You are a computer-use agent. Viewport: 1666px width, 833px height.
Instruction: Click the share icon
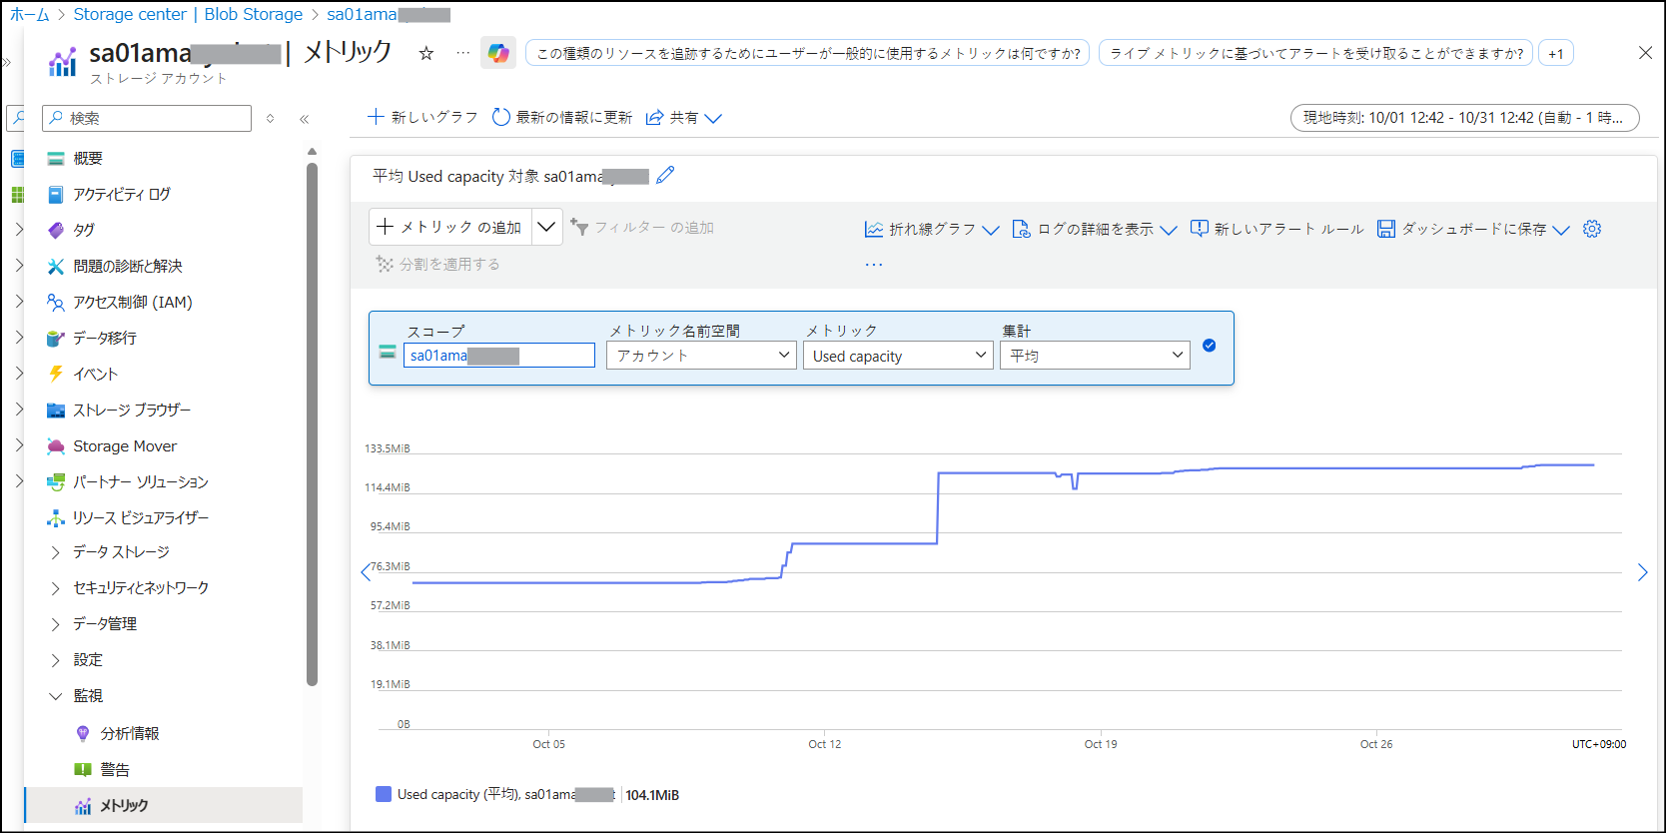point(655,118)
